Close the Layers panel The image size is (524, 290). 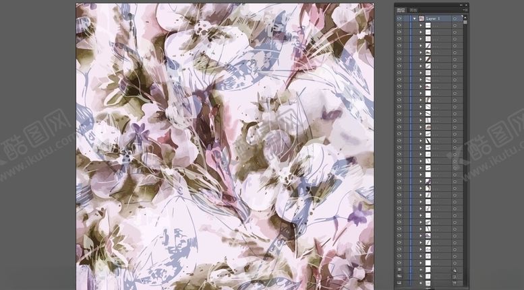(465, 5)
